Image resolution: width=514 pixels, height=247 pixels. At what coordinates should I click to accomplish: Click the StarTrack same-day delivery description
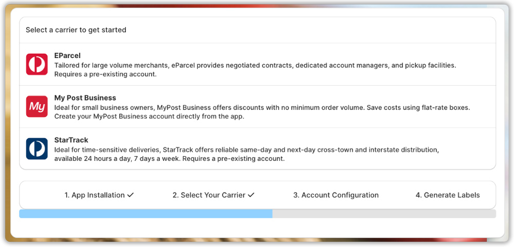[247, 154]
